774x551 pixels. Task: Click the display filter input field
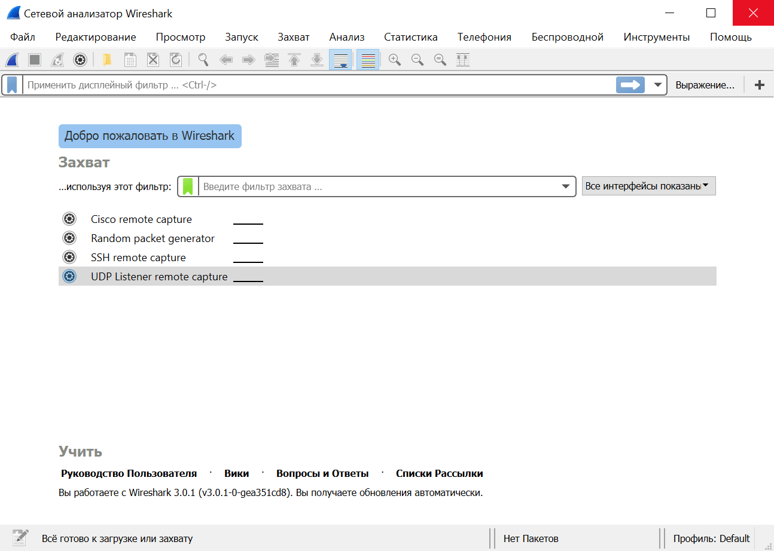(x=320, y=85)
